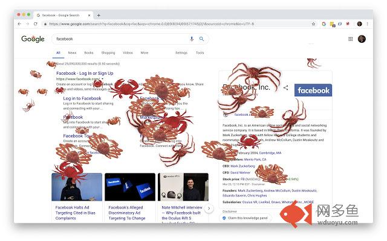Switch to the News tab
This screenshot has height=241, width=387.
[72, 52]
